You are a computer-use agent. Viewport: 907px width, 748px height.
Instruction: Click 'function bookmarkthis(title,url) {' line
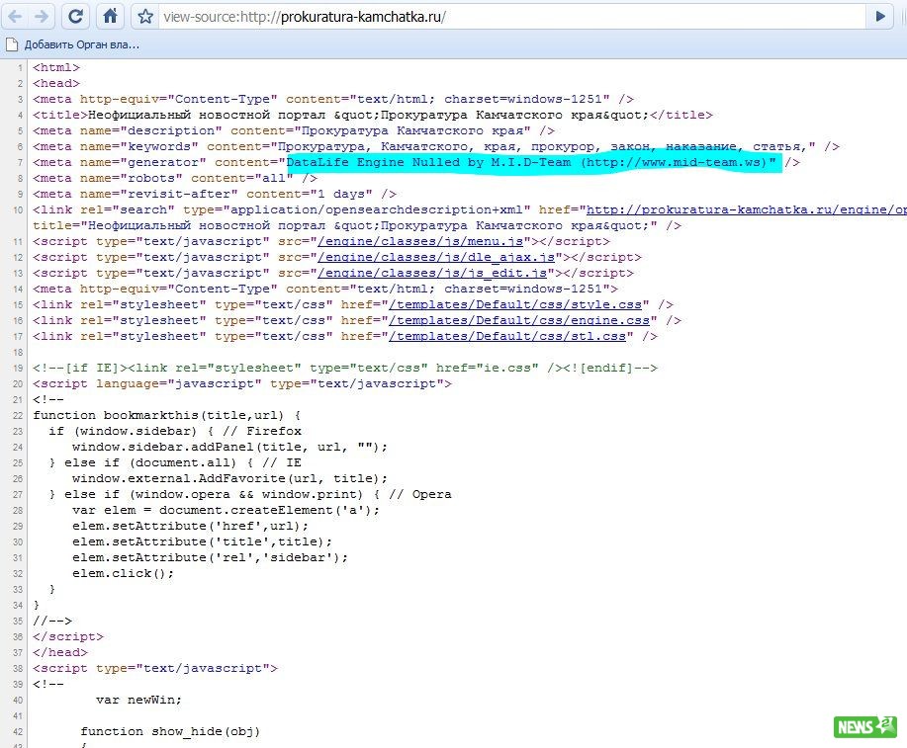tap(166, 416)
